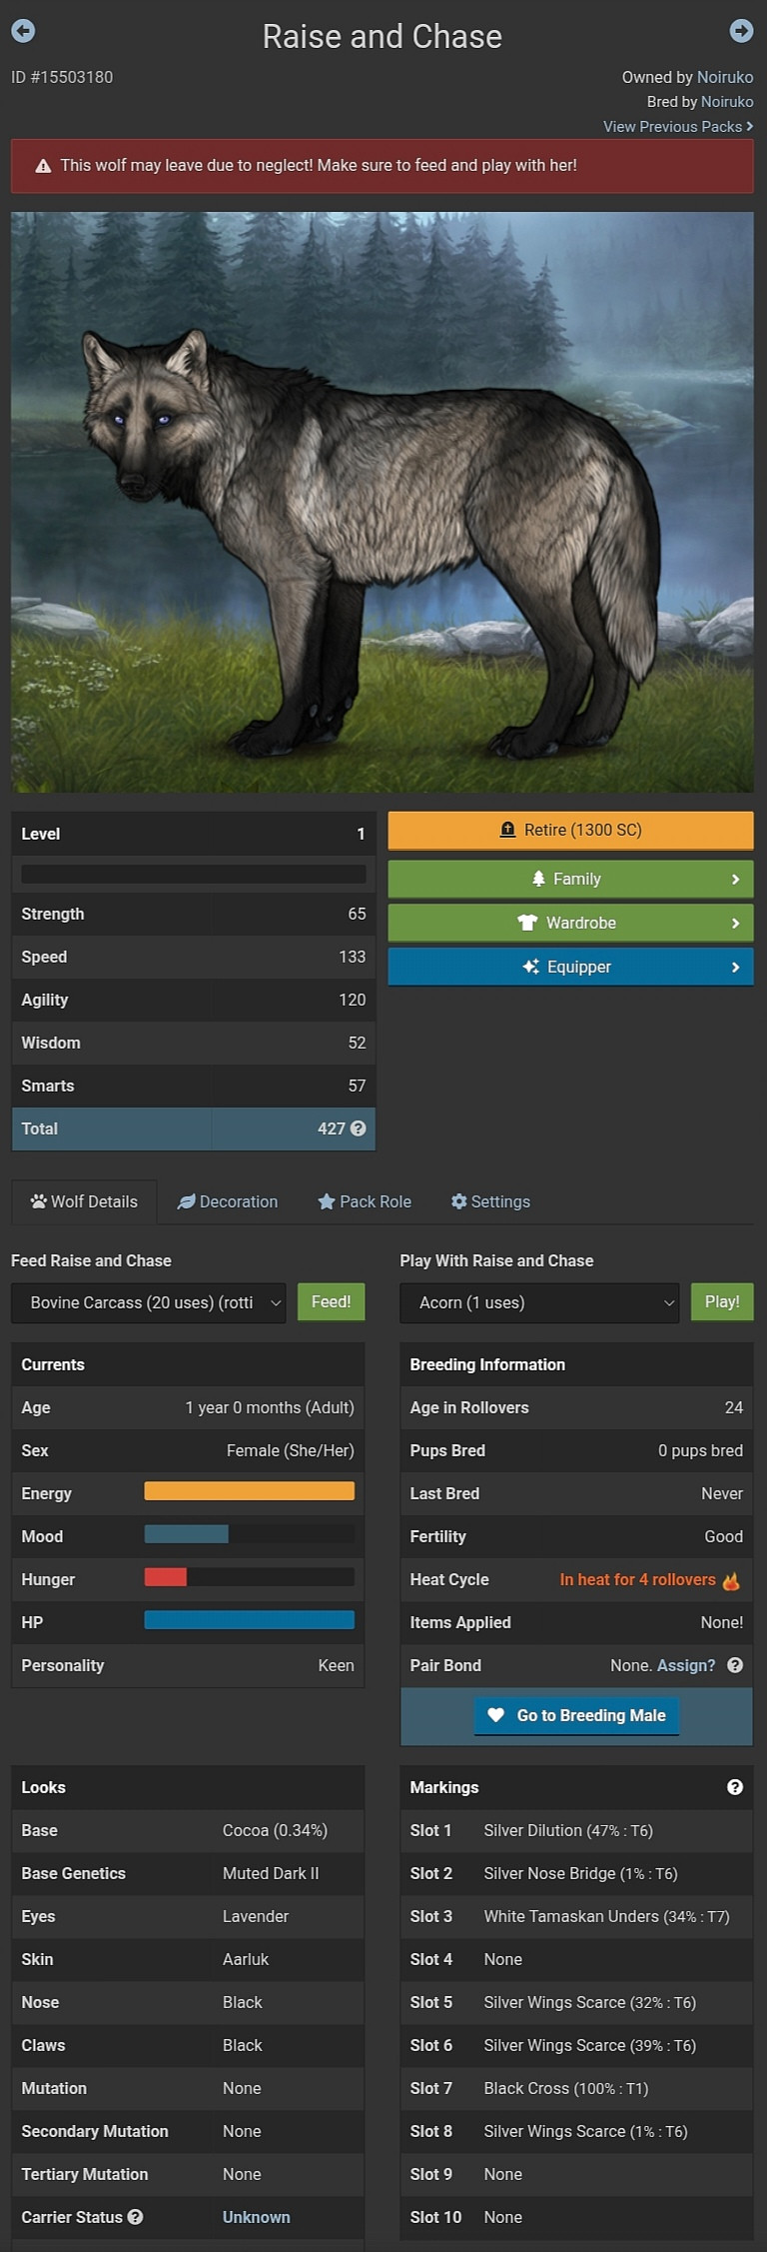Screen dimensions: 767x2252
Task: Go to previous wolf with left arrow icon
Action: [23, 31]
